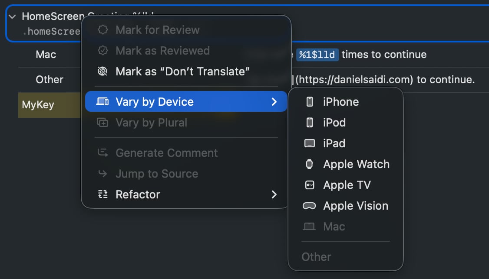Click the Vary by Device devices icon
489x279 pixels.
102,101
